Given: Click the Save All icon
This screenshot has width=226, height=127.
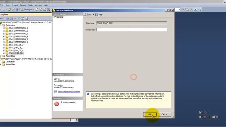Looking at the screenshot, I should [17, 10].
